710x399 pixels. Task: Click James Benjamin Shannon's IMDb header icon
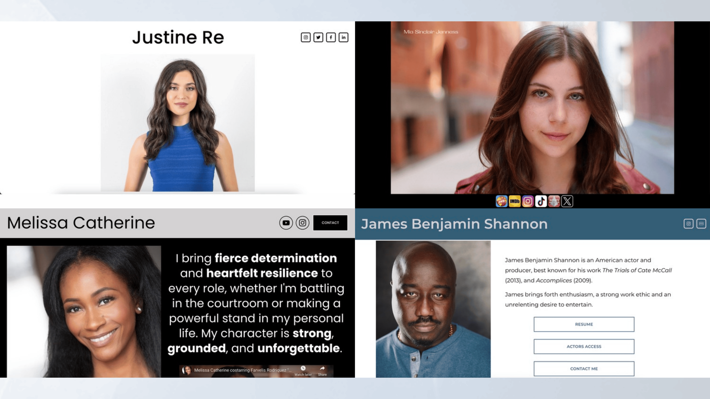tap(701, 224)
